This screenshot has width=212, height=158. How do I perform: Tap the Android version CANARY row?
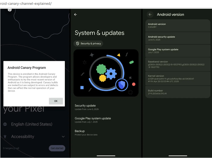[x=177, y=25]
